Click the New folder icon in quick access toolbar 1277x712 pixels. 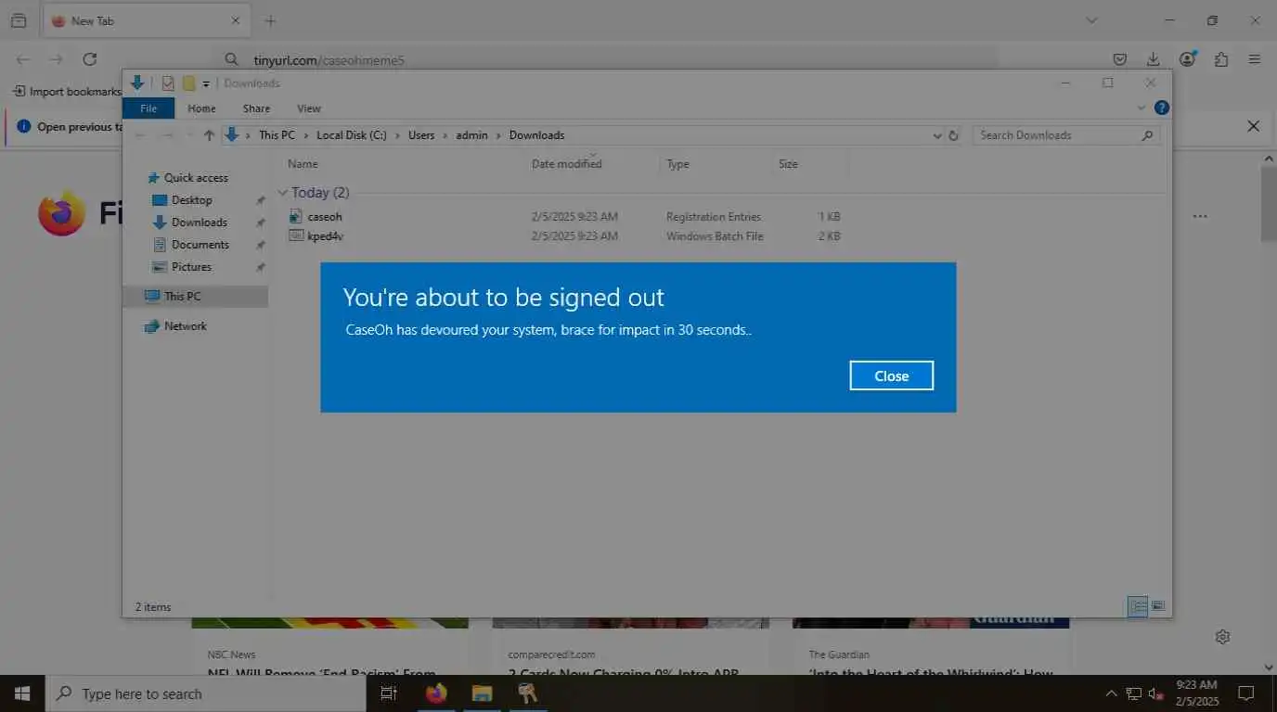188,83
